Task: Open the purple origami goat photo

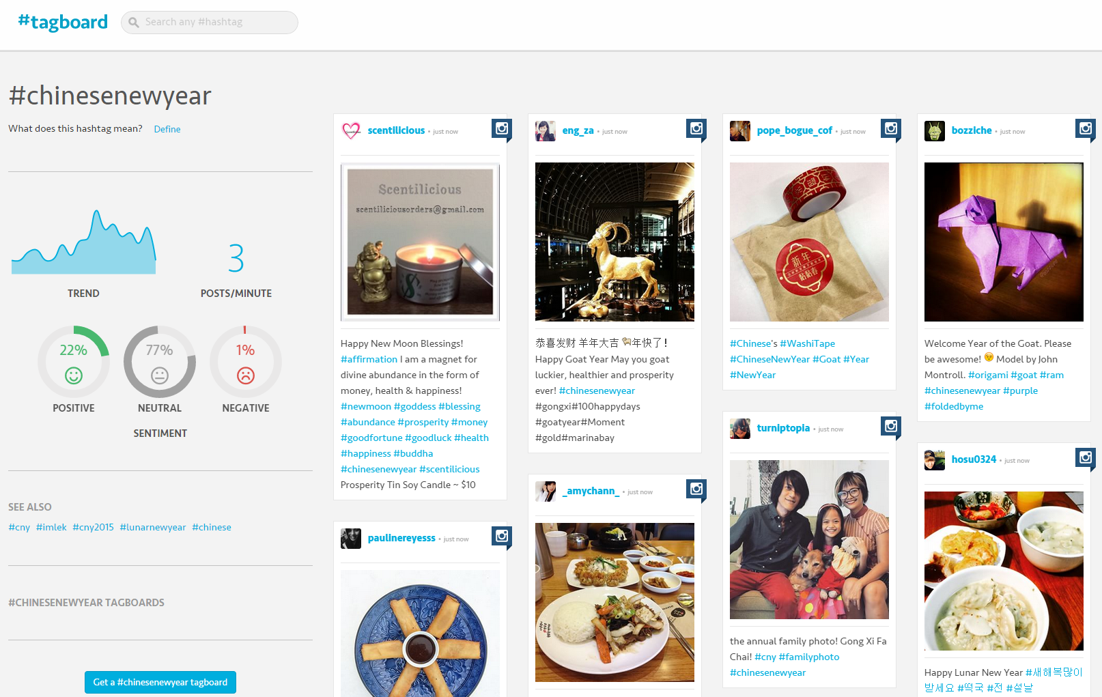Action: tap(1004, 242)
